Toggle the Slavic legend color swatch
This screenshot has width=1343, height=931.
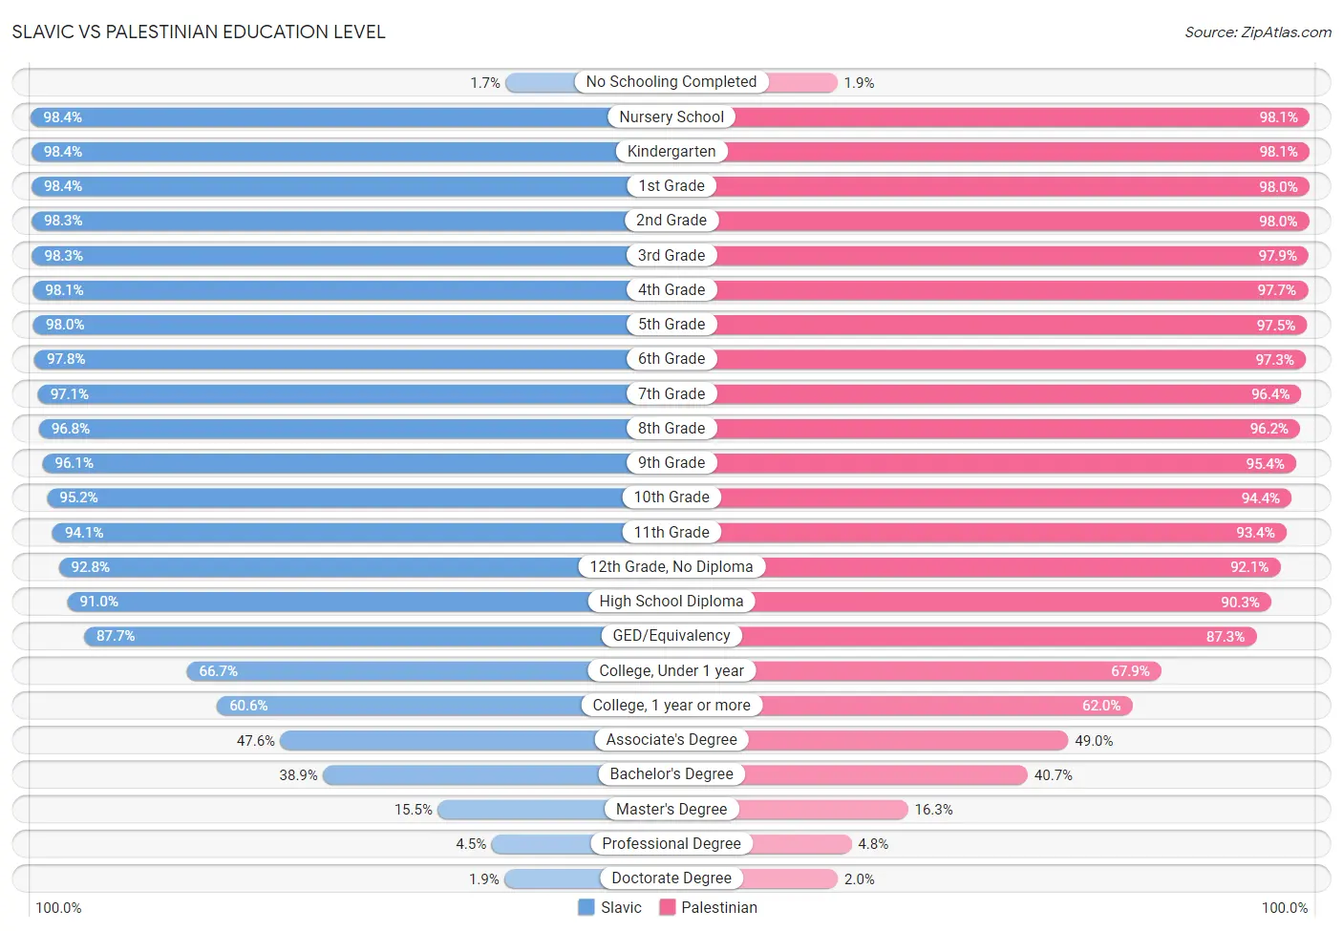(586, 907)
